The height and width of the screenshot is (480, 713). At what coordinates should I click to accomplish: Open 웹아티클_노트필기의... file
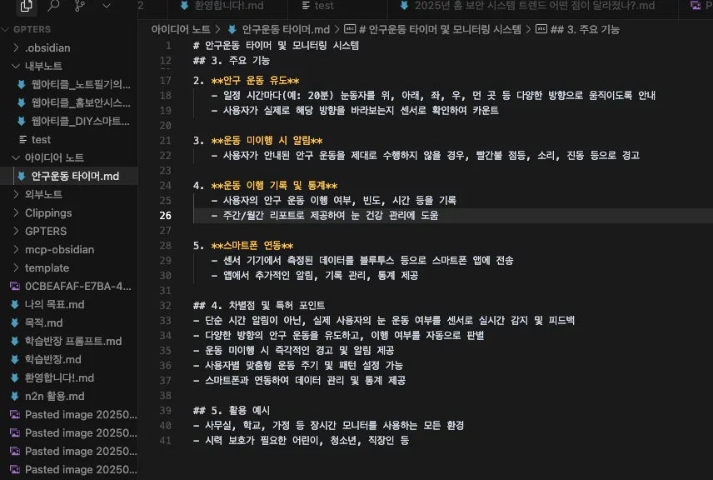click(81, 84)
